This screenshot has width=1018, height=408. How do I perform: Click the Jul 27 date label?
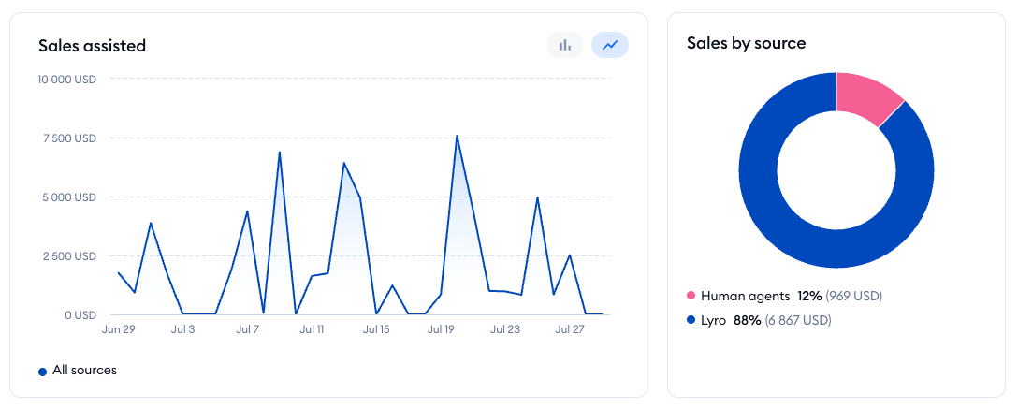(x=570, y=330)
